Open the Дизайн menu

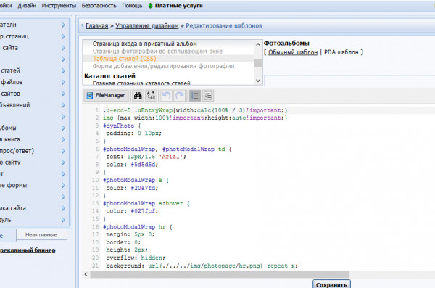[x=27, y=6]
